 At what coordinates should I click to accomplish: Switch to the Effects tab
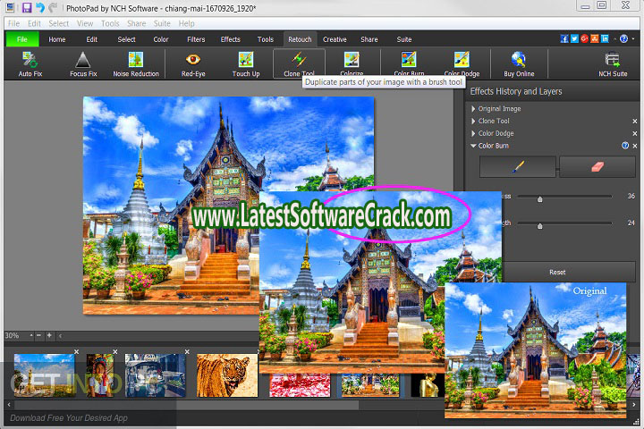point(231,39)
